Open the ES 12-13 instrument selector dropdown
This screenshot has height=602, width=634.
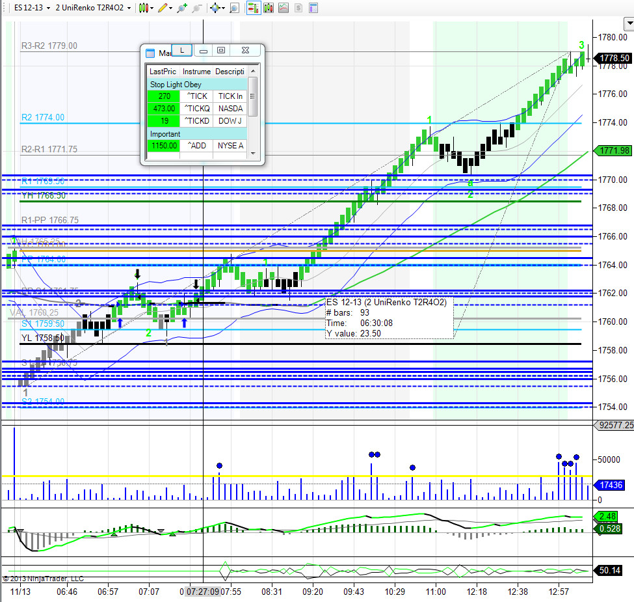click(x=32, y=8)
